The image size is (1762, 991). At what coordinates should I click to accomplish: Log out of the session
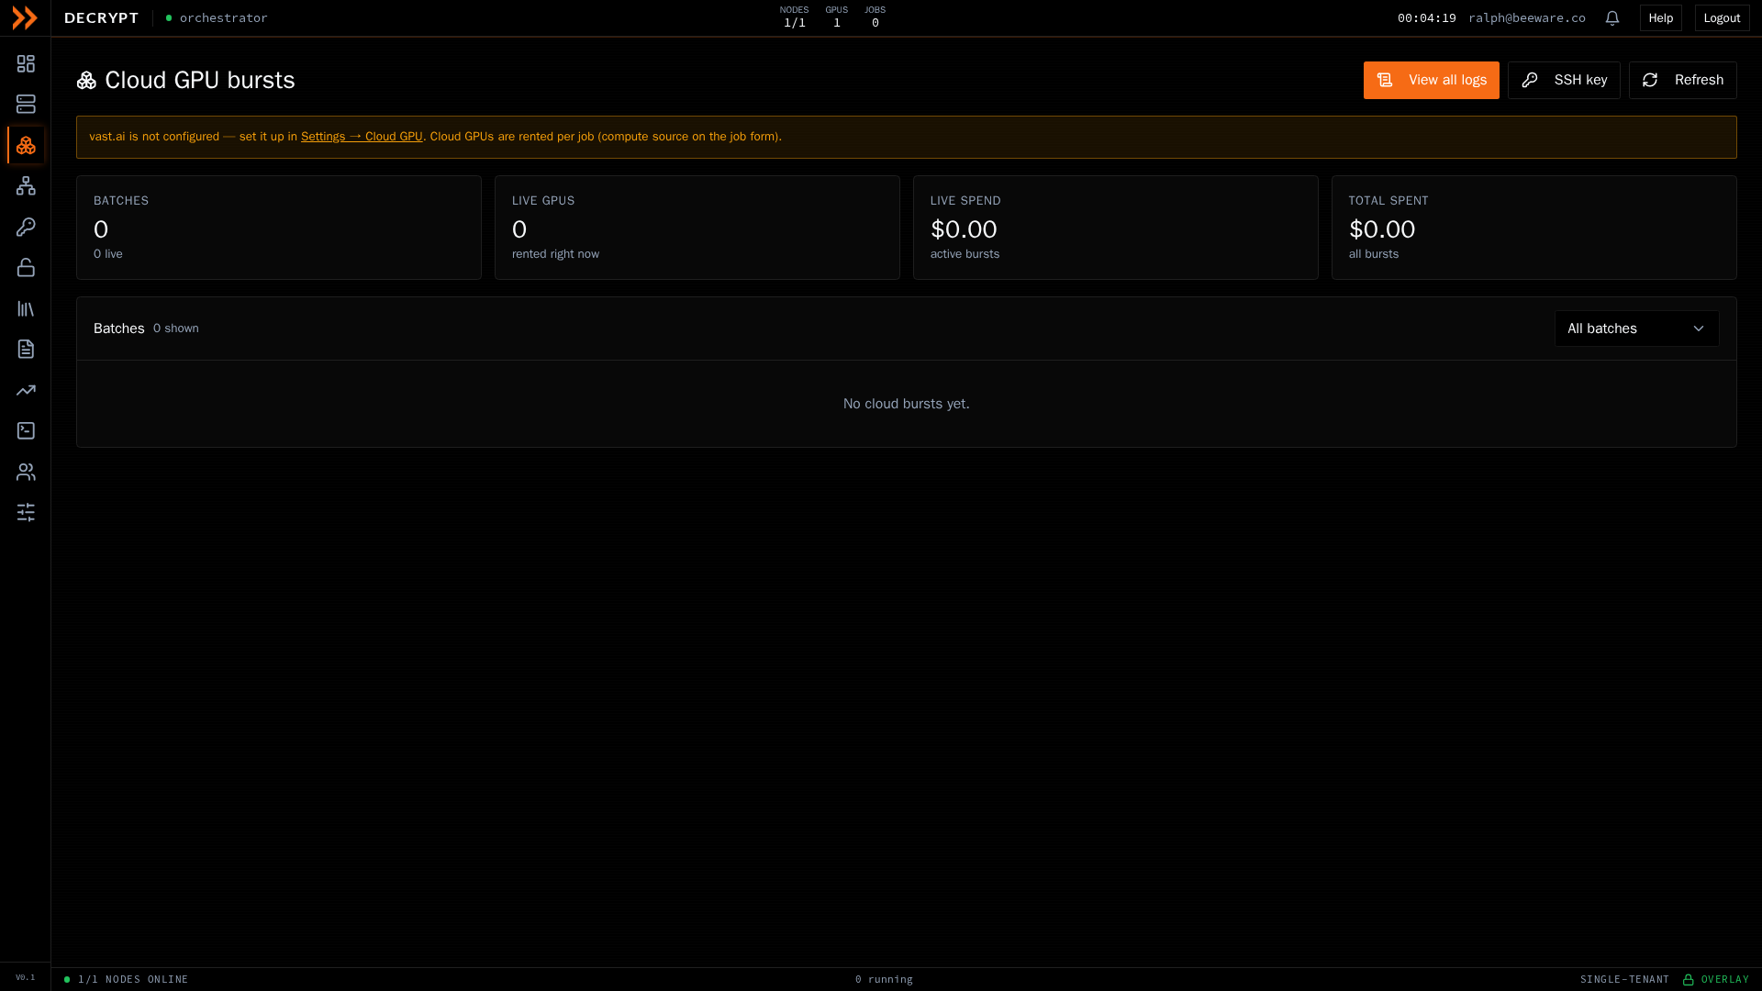click(1722, 17)
